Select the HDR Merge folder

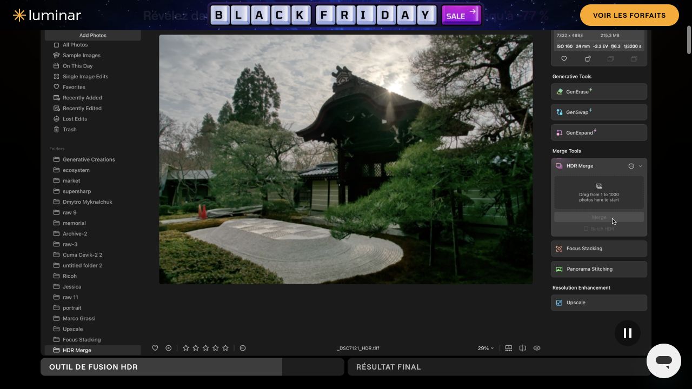93,350
